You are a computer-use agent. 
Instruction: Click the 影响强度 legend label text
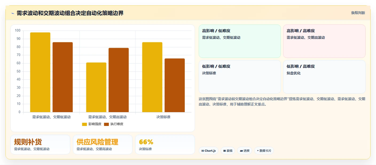click(x=95, y=124)
